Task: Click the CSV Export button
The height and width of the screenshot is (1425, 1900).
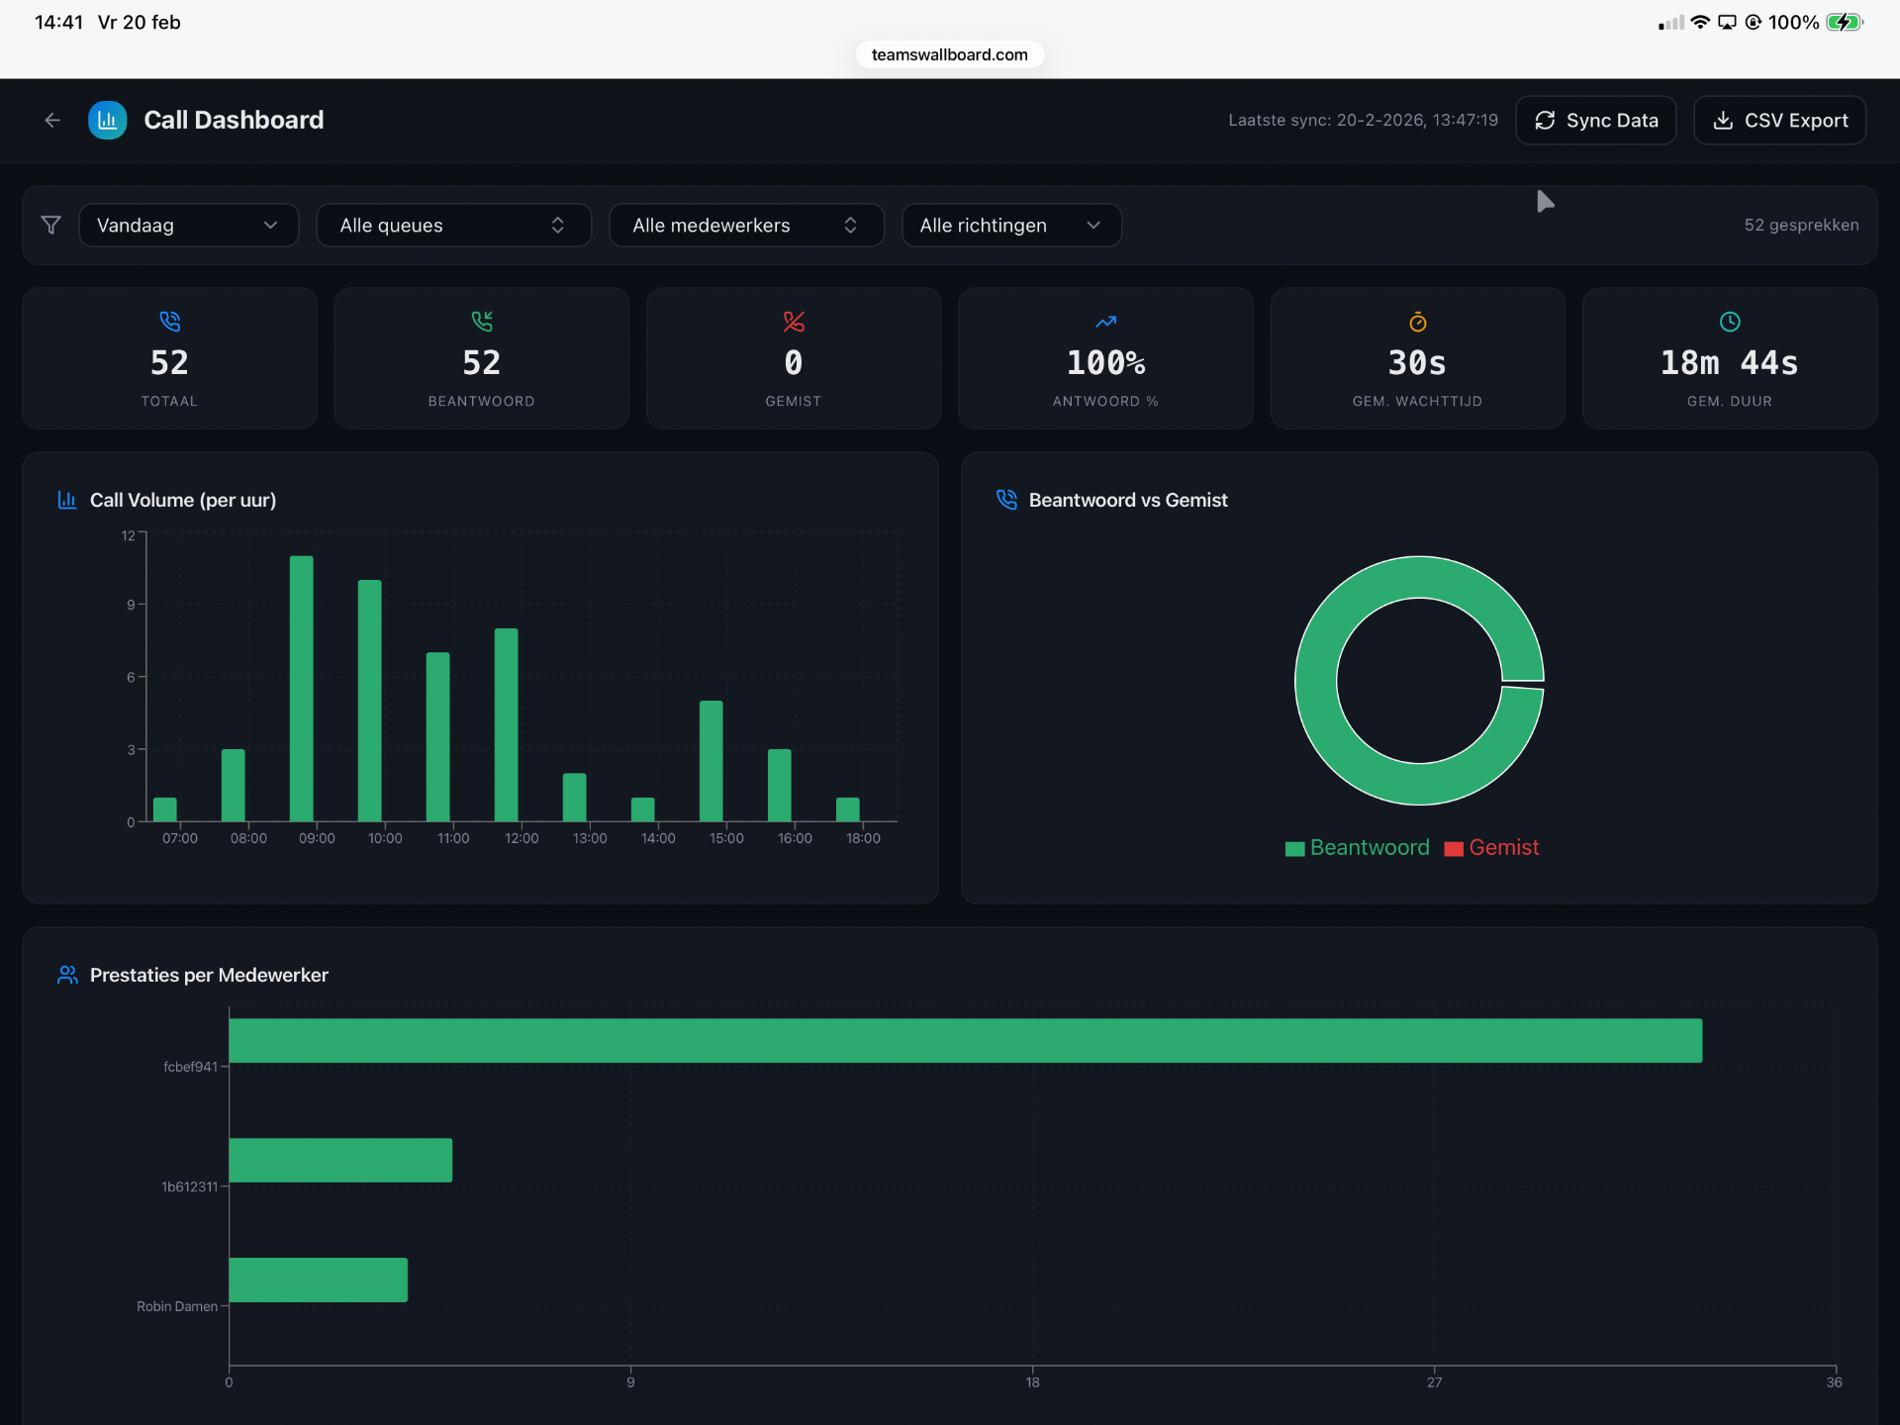Action: (x=1778, y=120)
